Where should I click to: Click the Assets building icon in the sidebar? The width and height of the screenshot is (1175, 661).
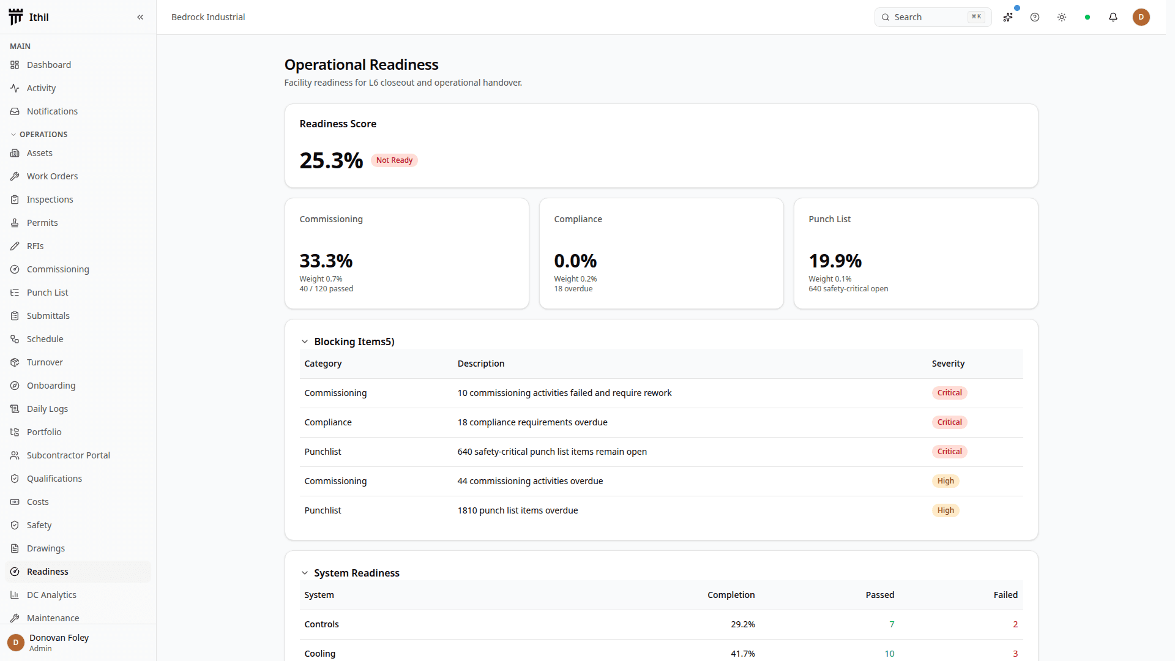pyautogui.click(x=15, y=153)
